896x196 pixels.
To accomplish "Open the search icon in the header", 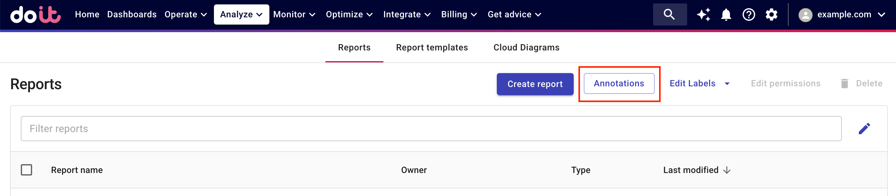I will [x=669, y=14].
